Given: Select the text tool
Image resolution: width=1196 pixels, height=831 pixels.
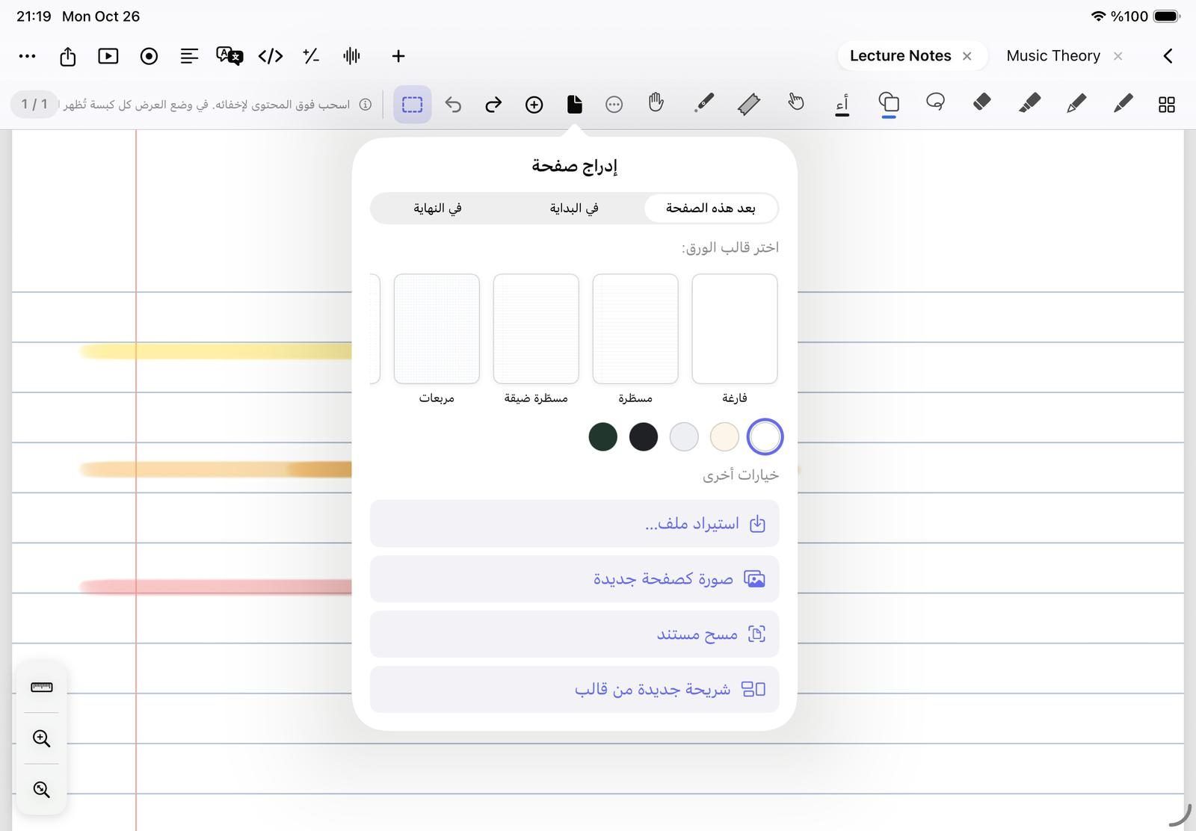Looking at the screenshot, I should (x=842, y=104).
